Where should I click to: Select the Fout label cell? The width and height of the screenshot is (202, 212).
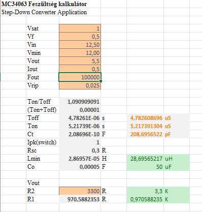tap(43, 77)
